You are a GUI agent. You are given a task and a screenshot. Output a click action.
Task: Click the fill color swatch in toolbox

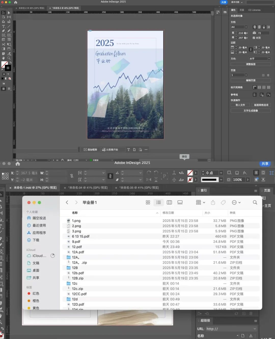4,64
